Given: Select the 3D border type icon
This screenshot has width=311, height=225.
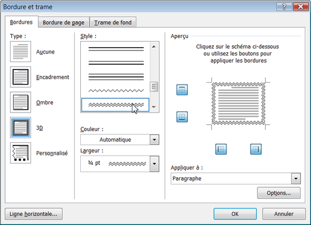Looking at the screenshot, I should 21,127.
